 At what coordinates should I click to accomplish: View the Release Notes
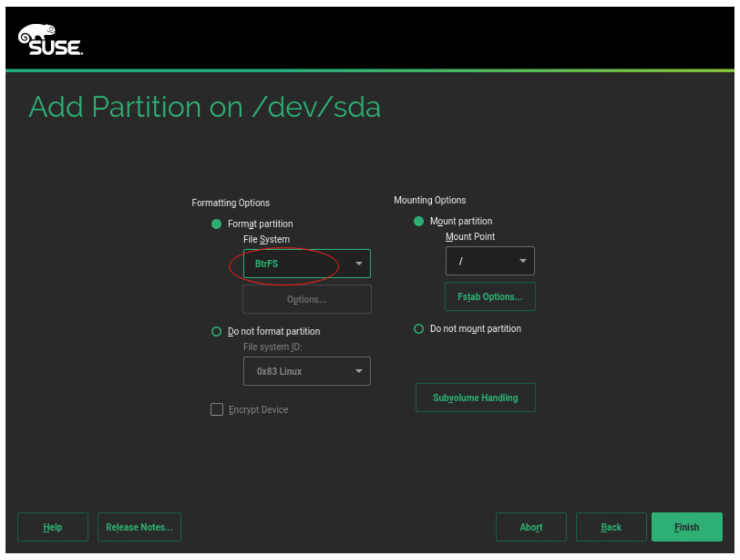[139, 527]
